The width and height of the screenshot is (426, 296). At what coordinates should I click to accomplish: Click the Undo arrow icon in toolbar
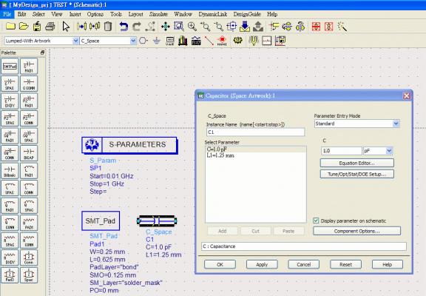pos(124,27)
